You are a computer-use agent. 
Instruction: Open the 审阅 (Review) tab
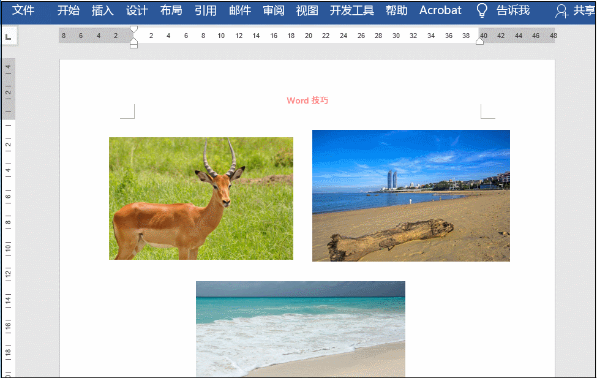[273, 10]
